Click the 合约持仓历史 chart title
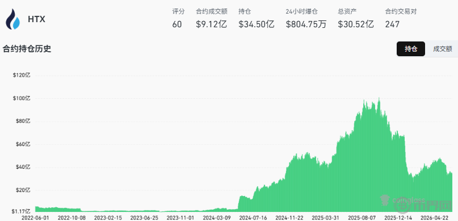This screenshot has height=221, width=458. point(27,49)
